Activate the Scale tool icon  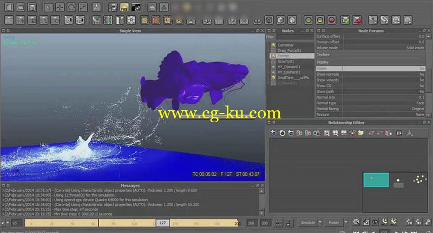pos(83,8)
